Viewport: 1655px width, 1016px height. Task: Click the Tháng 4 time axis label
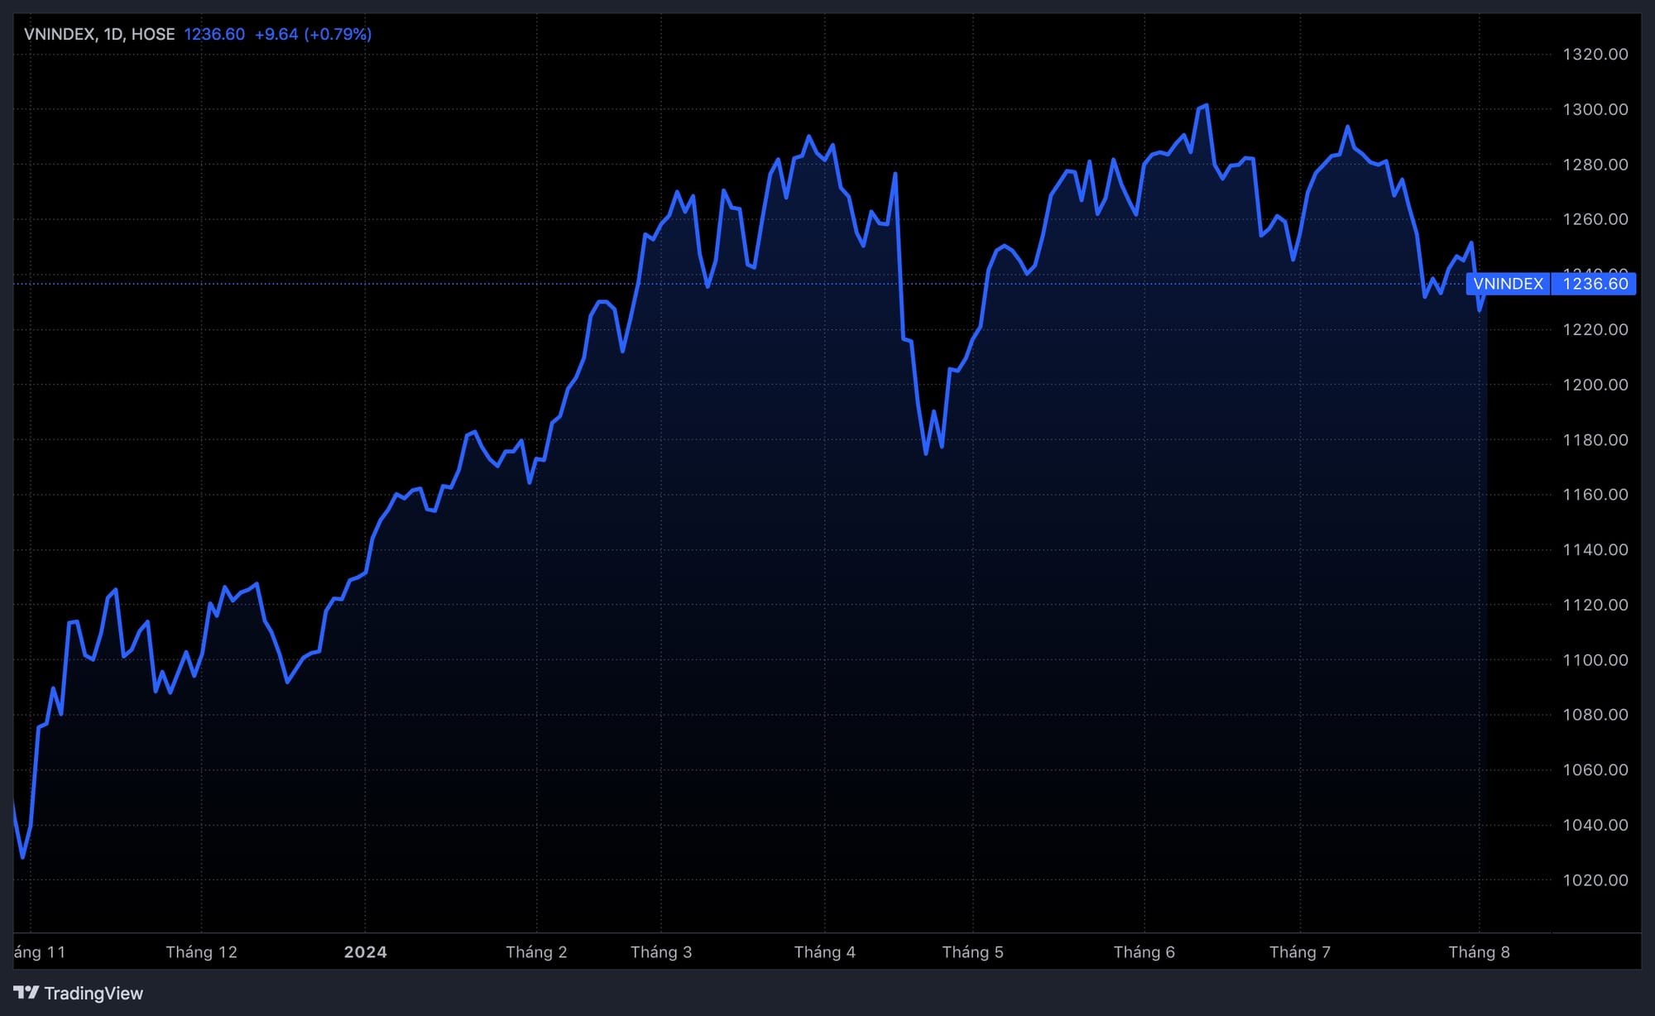(x=825, y=952)
